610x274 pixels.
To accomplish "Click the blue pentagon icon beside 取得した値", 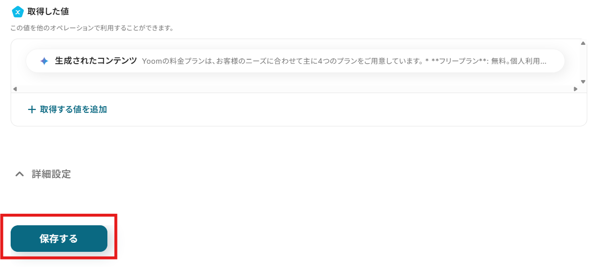I will pyautogui.click(x=18, y=12).
